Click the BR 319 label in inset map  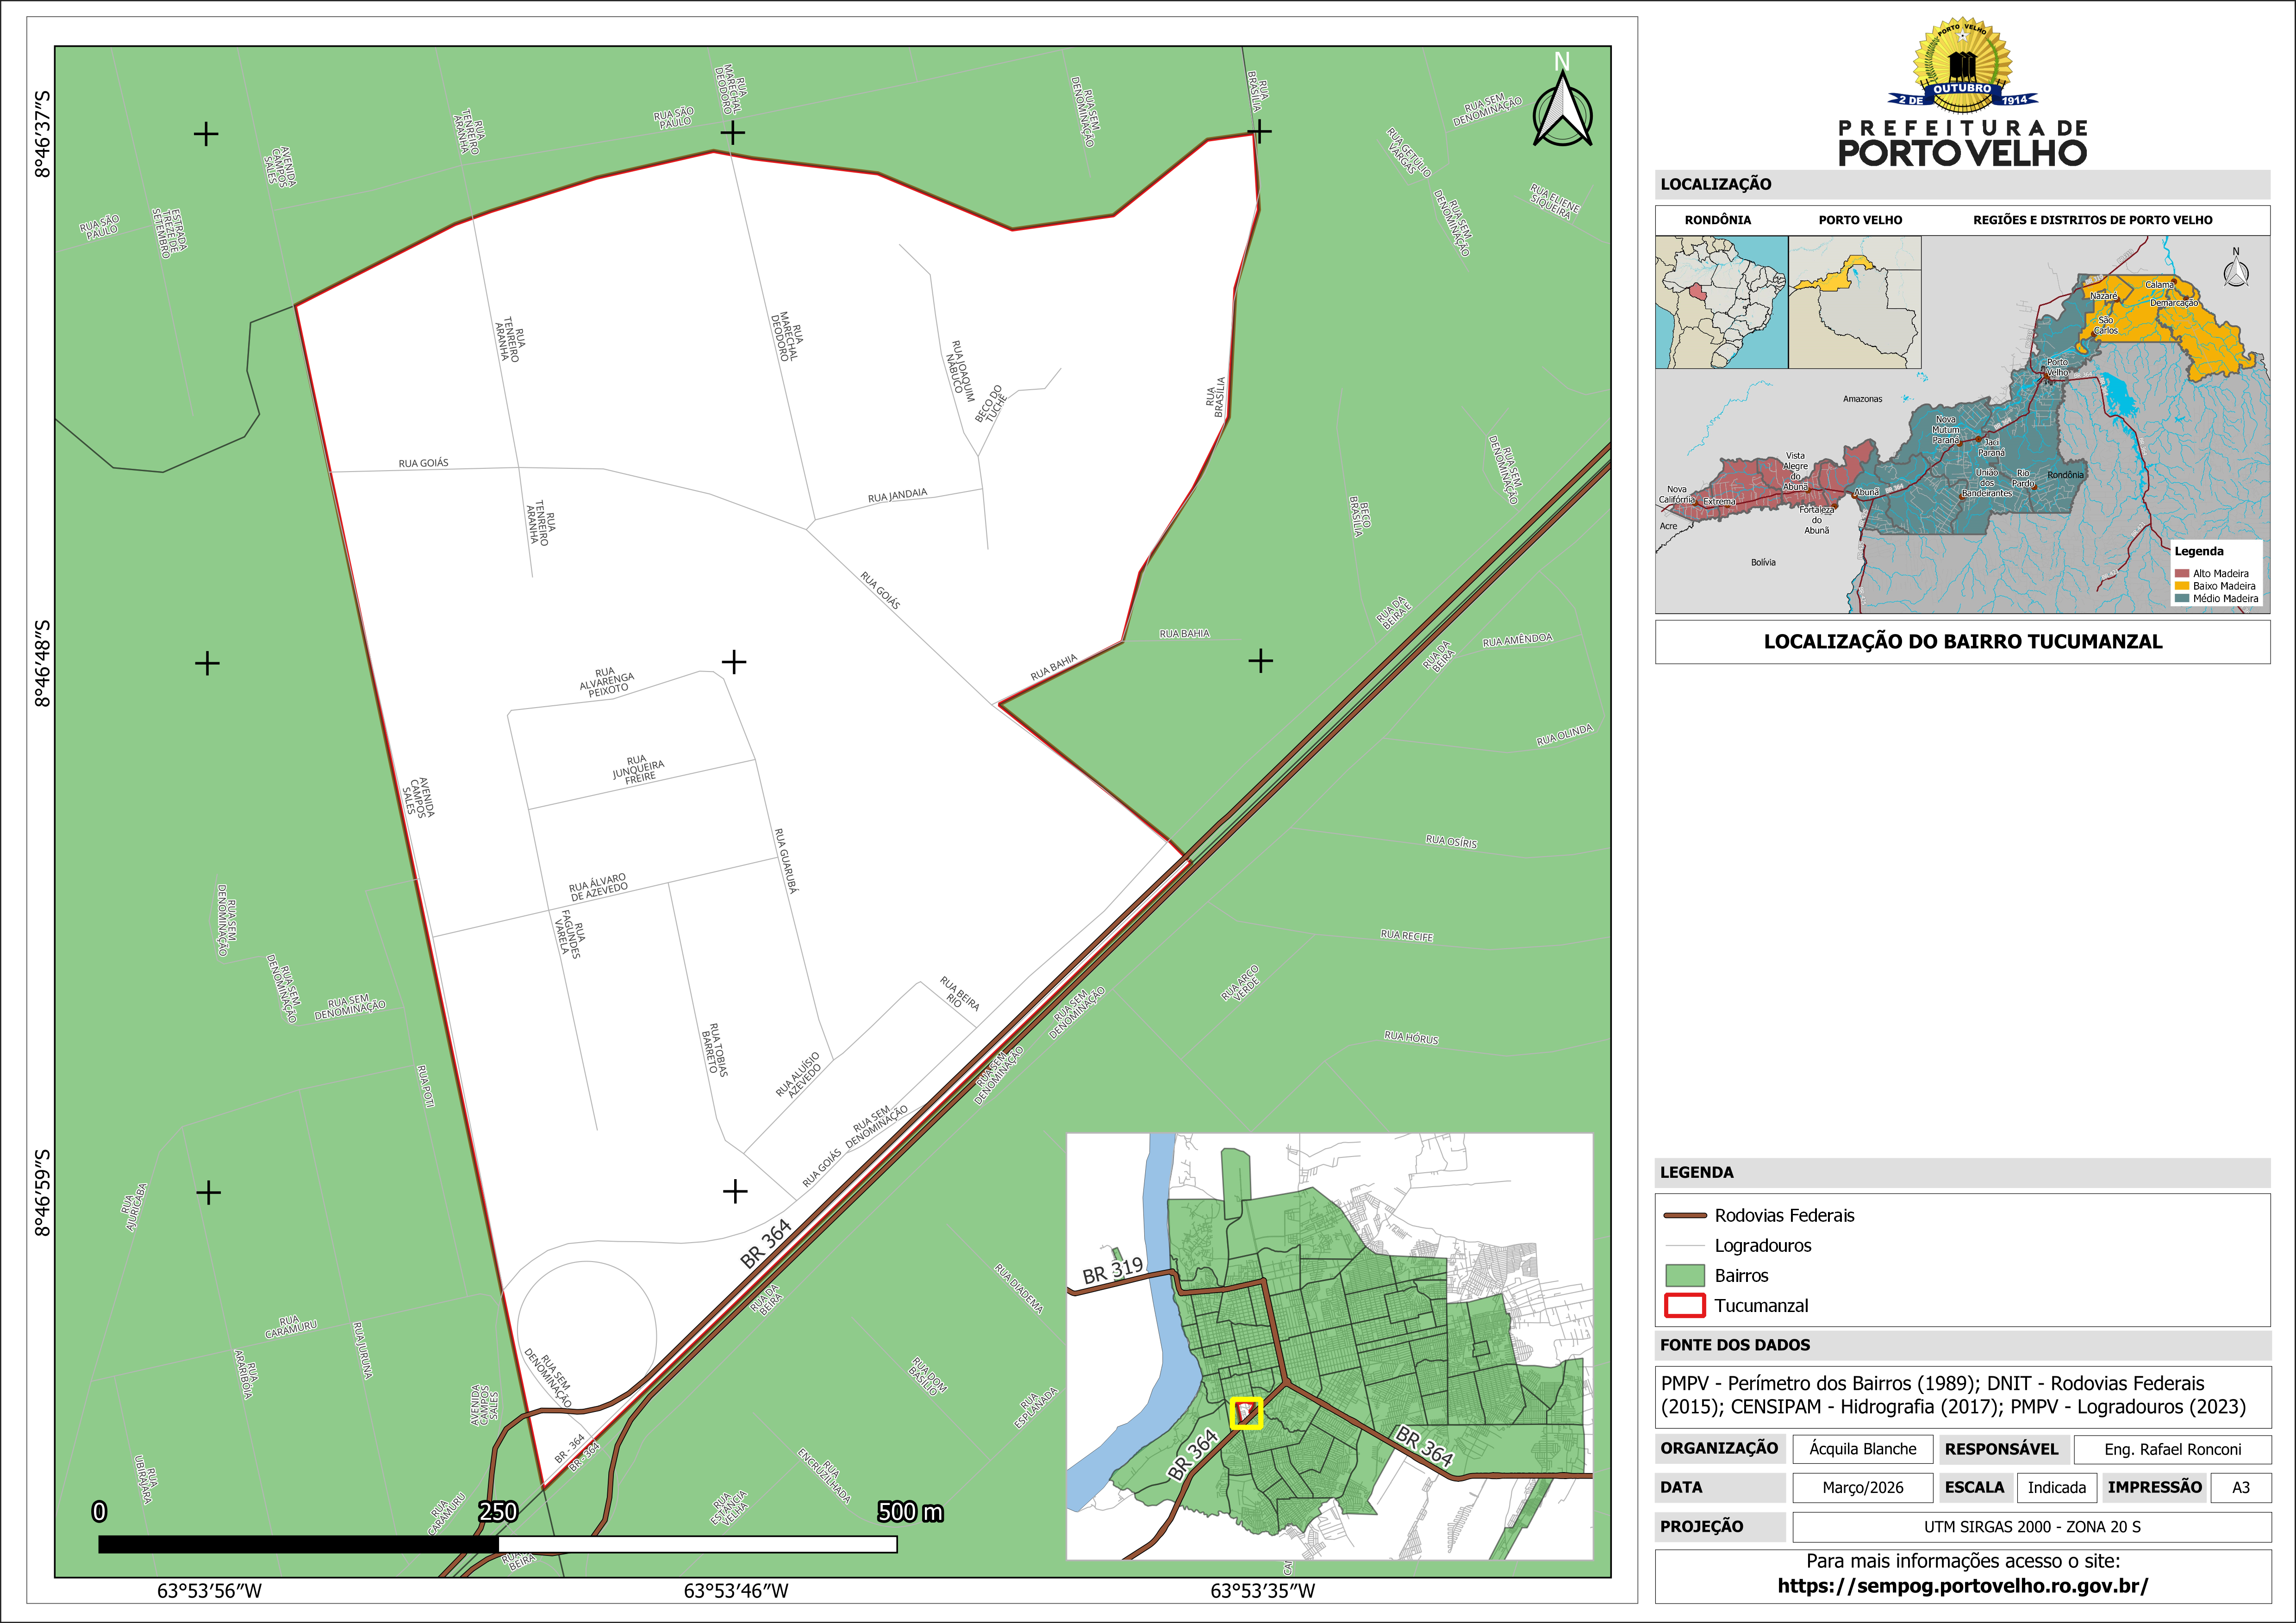[1112, 1271]
